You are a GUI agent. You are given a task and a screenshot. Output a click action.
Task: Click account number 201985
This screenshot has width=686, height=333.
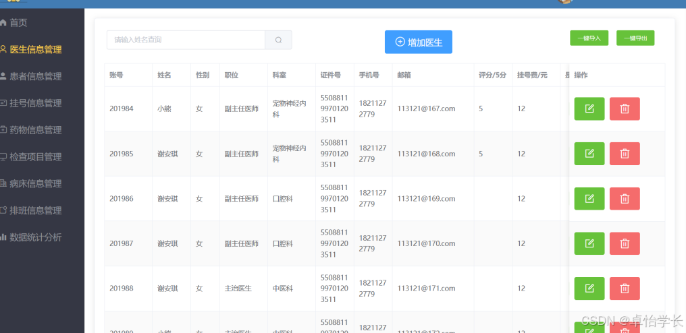(x=121, y=154)
